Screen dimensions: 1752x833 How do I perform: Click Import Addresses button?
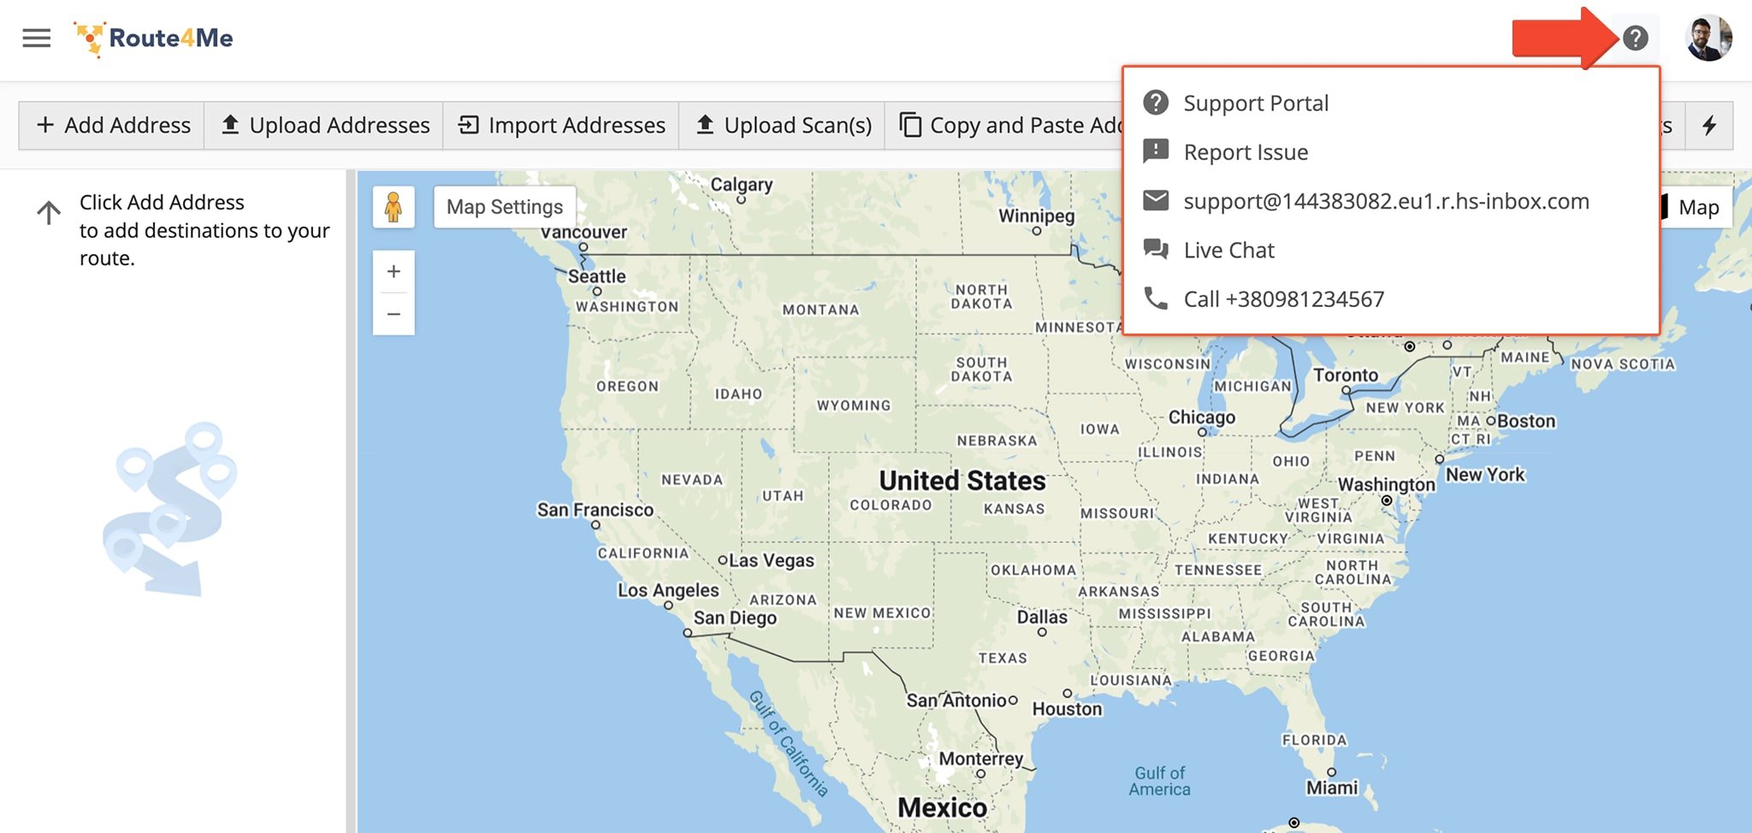561,126
